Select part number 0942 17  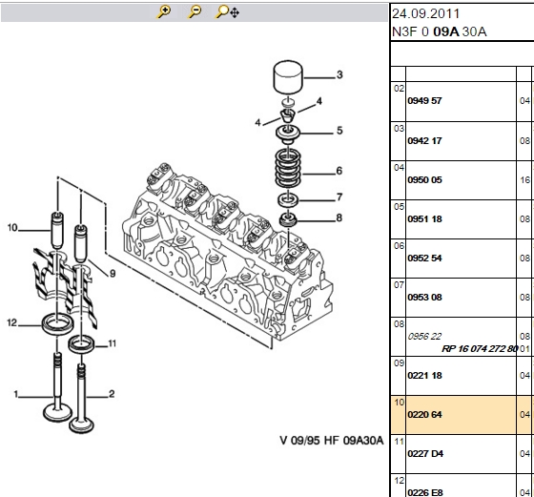pyautogui.click(x=424, y=140)
